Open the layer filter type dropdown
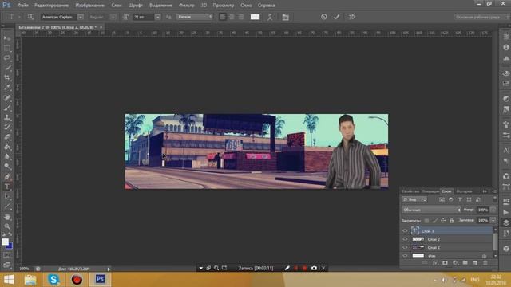 (414, 199)
